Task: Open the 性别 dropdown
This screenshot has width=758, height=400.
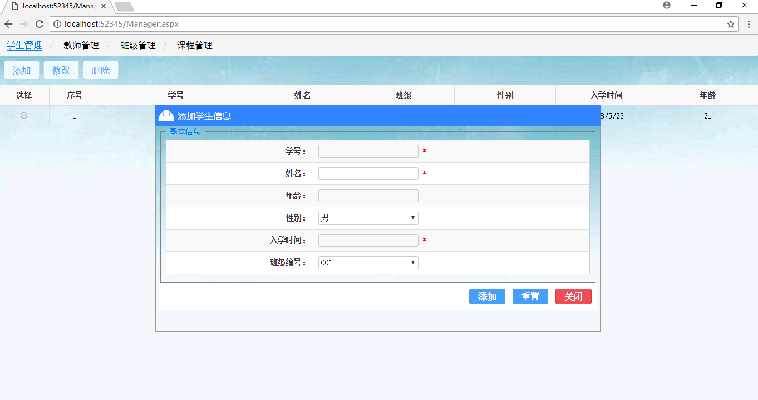Action: (368, 218)
